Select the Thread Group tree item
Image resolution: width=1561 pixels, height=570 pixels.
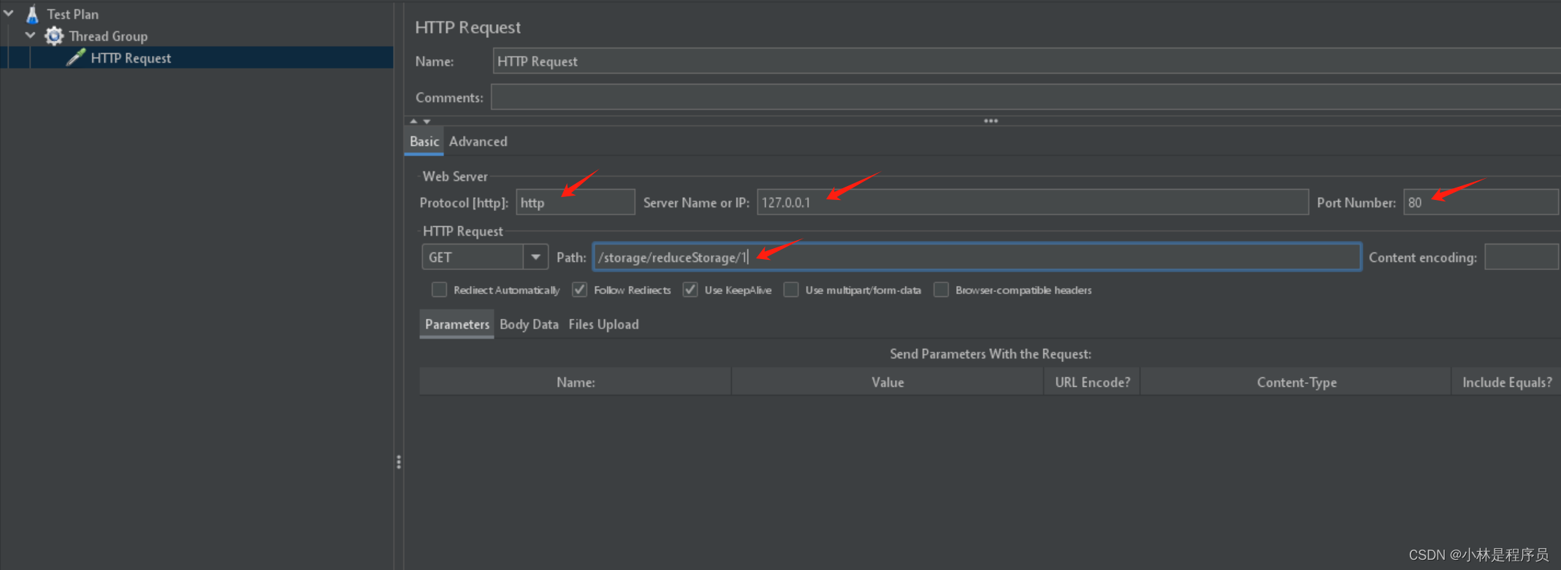(x=108, y=36)
